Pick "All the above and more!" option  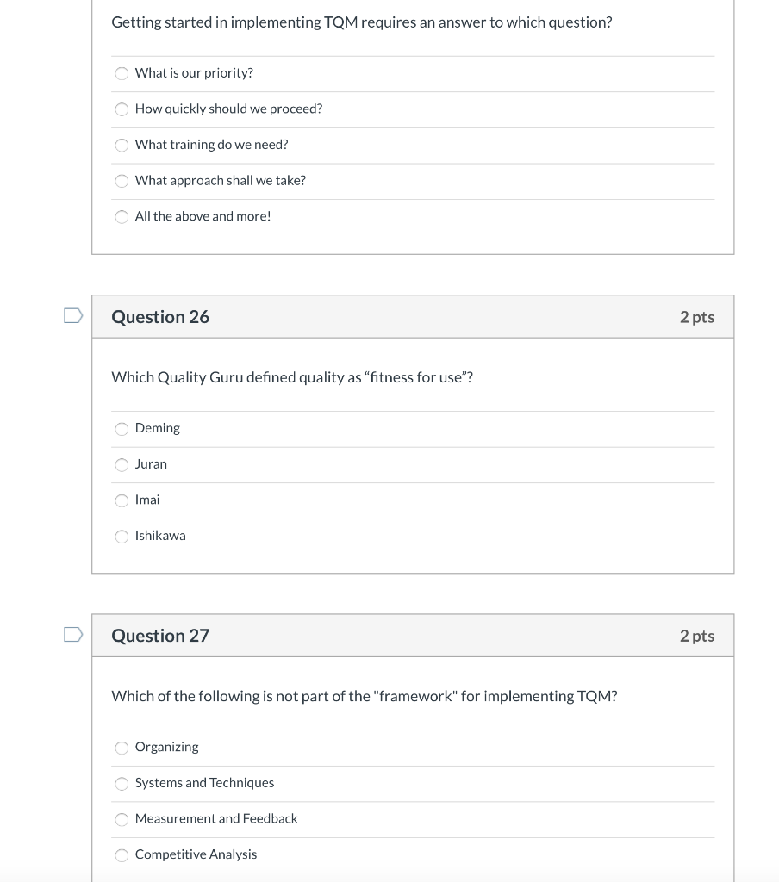point(122,217)
